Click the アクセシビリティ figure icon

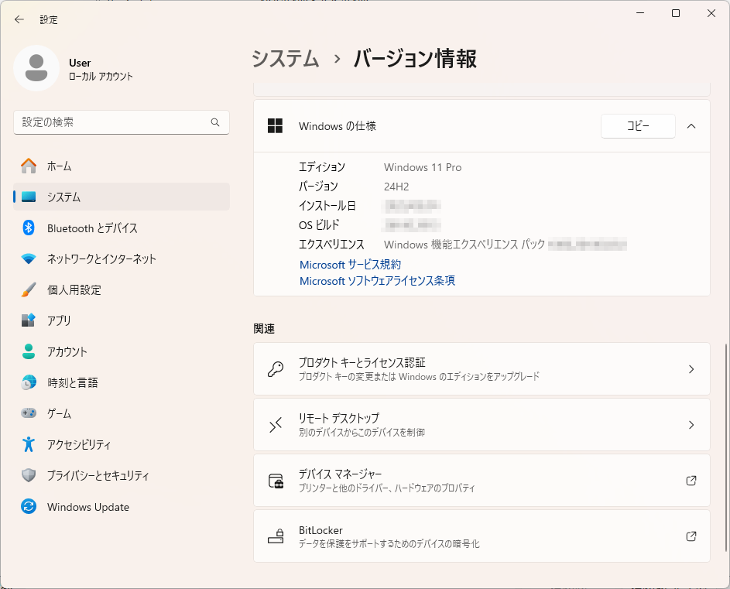click(29, 444)
